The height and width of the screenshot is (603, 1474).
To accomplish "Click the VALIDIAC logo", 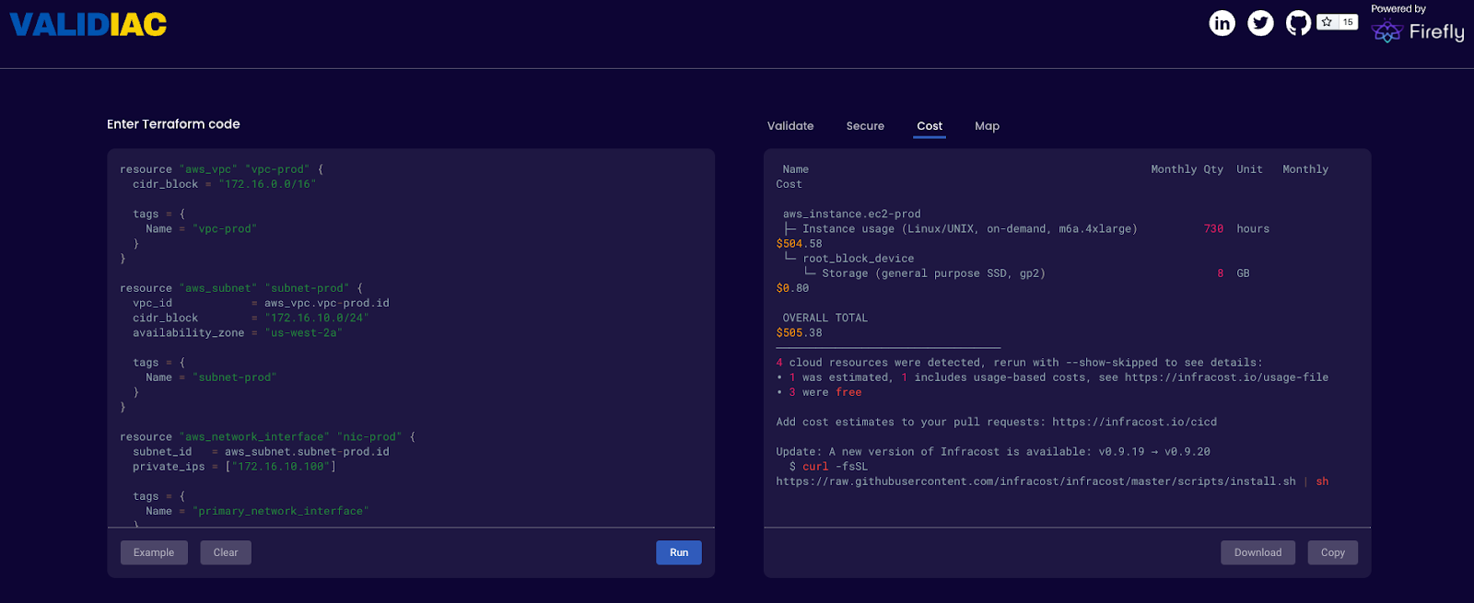I will (88, 24).
